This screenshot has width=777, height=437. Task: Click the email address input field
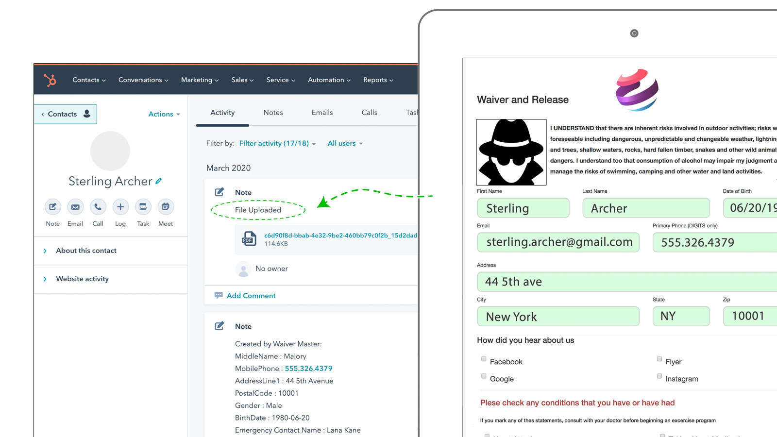(558, 242)
